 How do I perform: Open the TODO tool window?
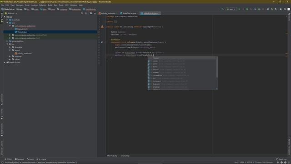[x=8, y=159]
